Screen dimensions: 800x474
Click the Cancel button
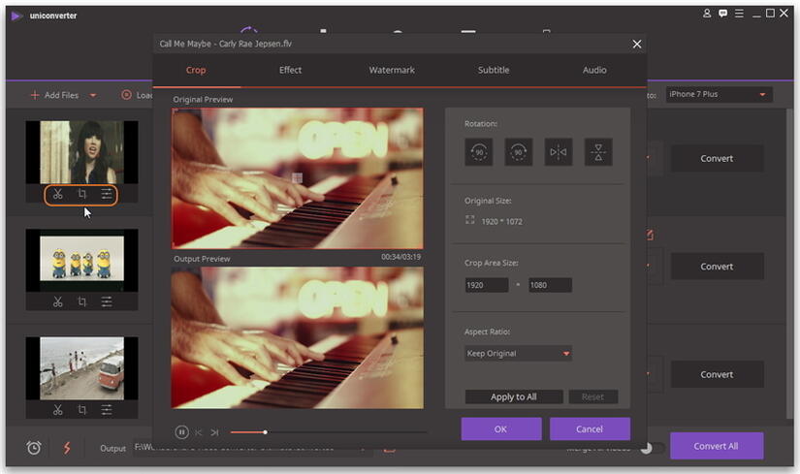[590, 429]
